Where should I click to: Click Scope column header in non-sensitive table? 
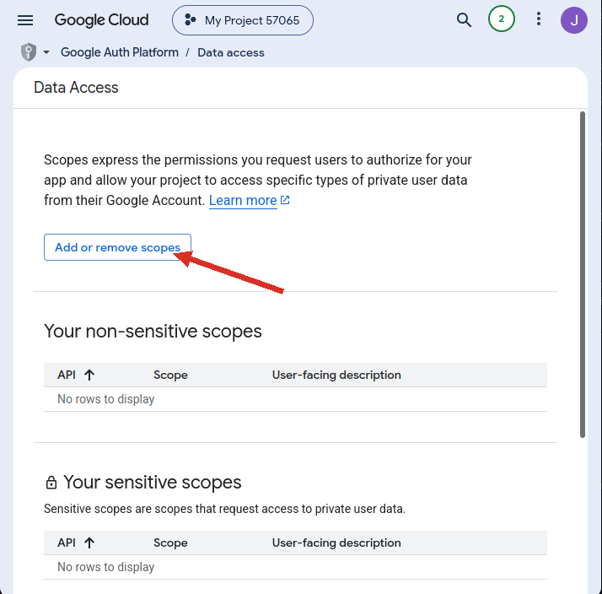click(170, 375)
